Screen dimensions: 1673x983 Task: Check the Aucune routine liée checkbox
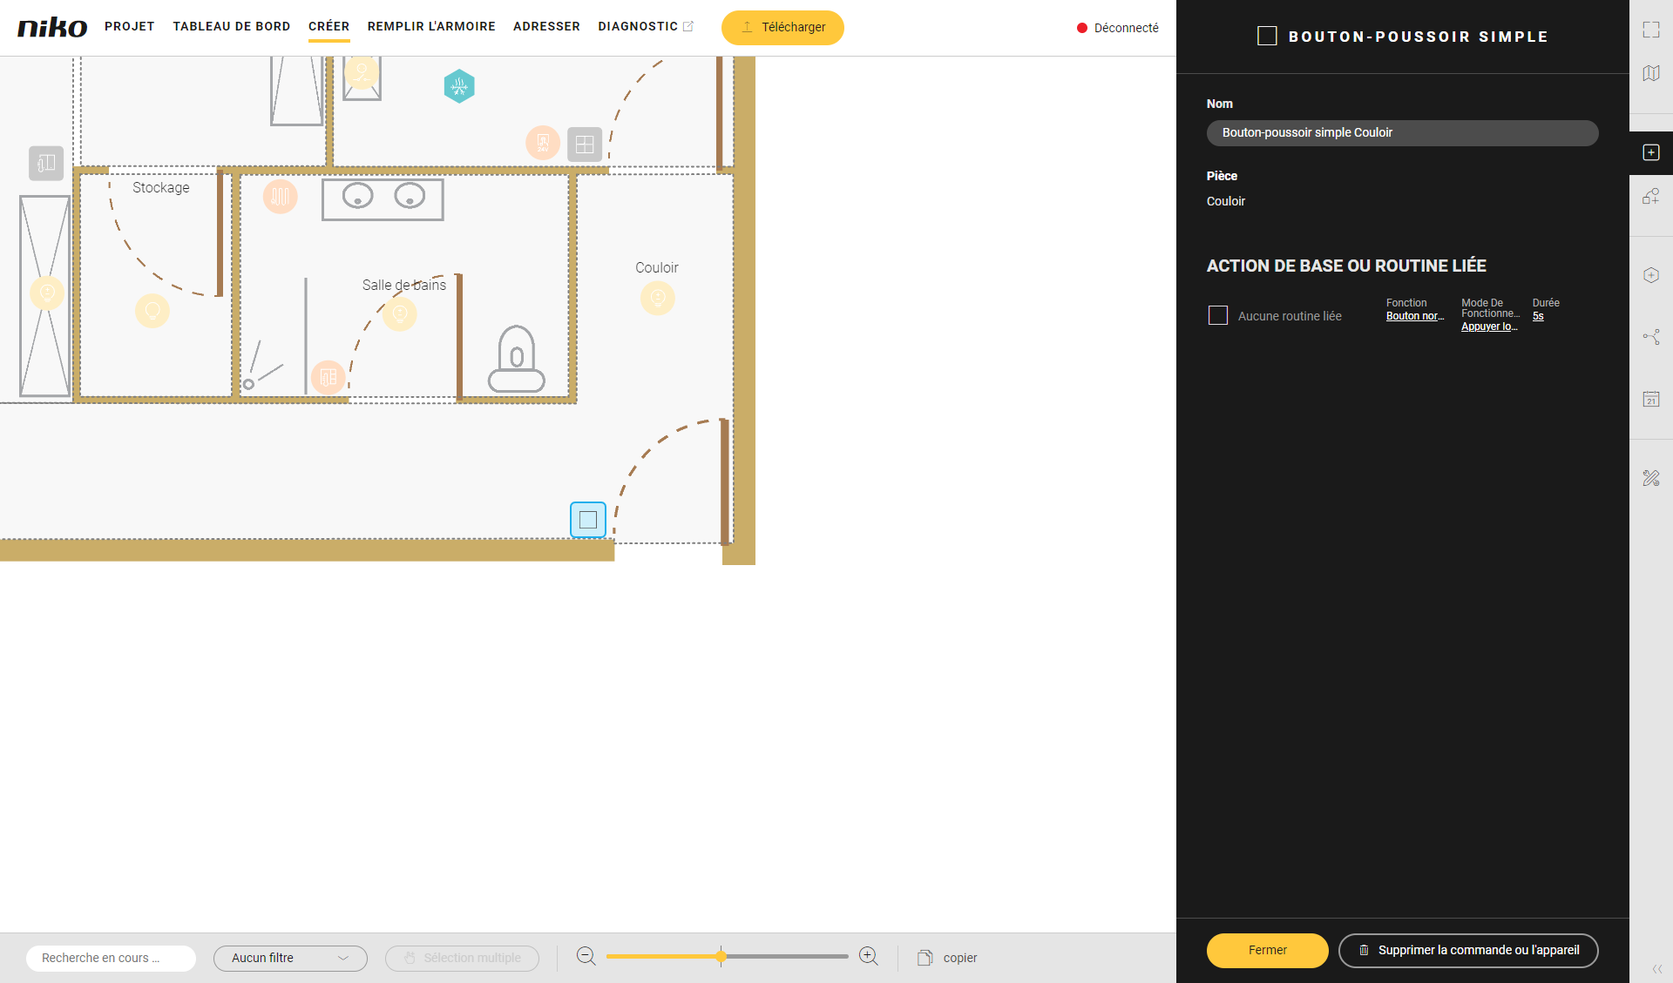1217,315
